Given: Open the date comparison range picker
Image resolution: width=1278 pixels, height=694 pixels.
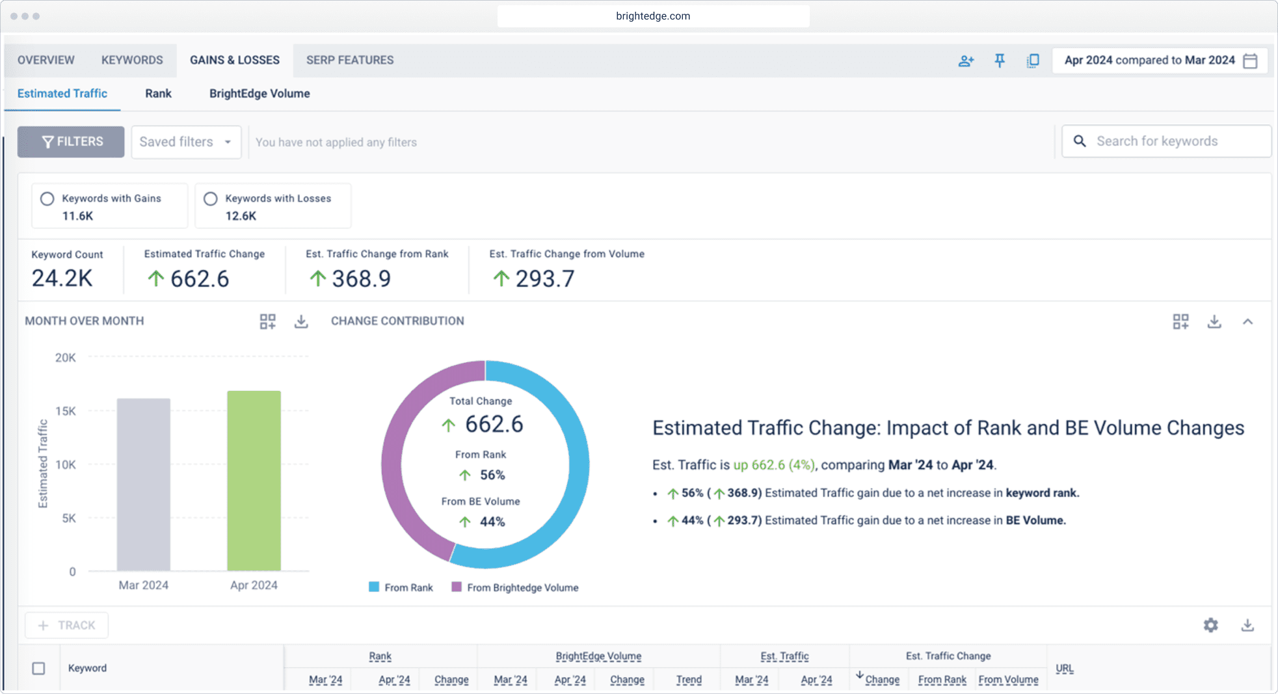Looking at the screenshot, I should tap(1160, 60).
